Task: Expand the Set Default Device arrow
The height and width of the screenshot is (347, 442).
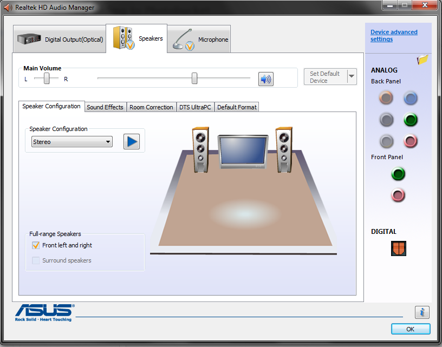Action: point(352,76)
